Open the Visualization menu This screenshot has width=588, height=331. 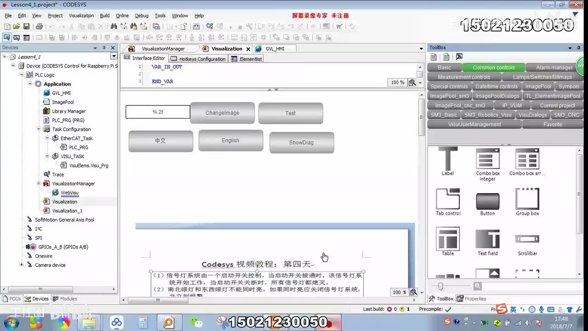[81, 16]
